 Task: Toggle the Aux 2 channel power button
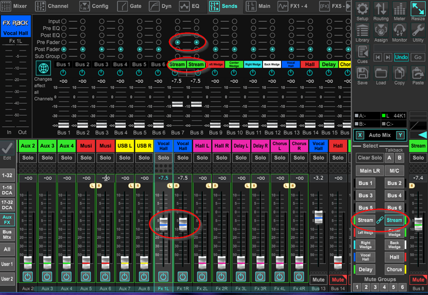point(28,277)
